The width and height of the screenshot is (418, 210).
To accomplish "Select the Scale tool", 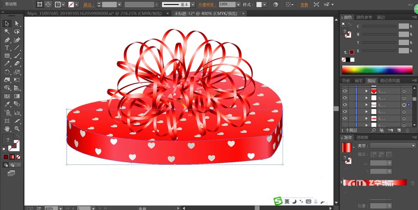I will (17, 72).
